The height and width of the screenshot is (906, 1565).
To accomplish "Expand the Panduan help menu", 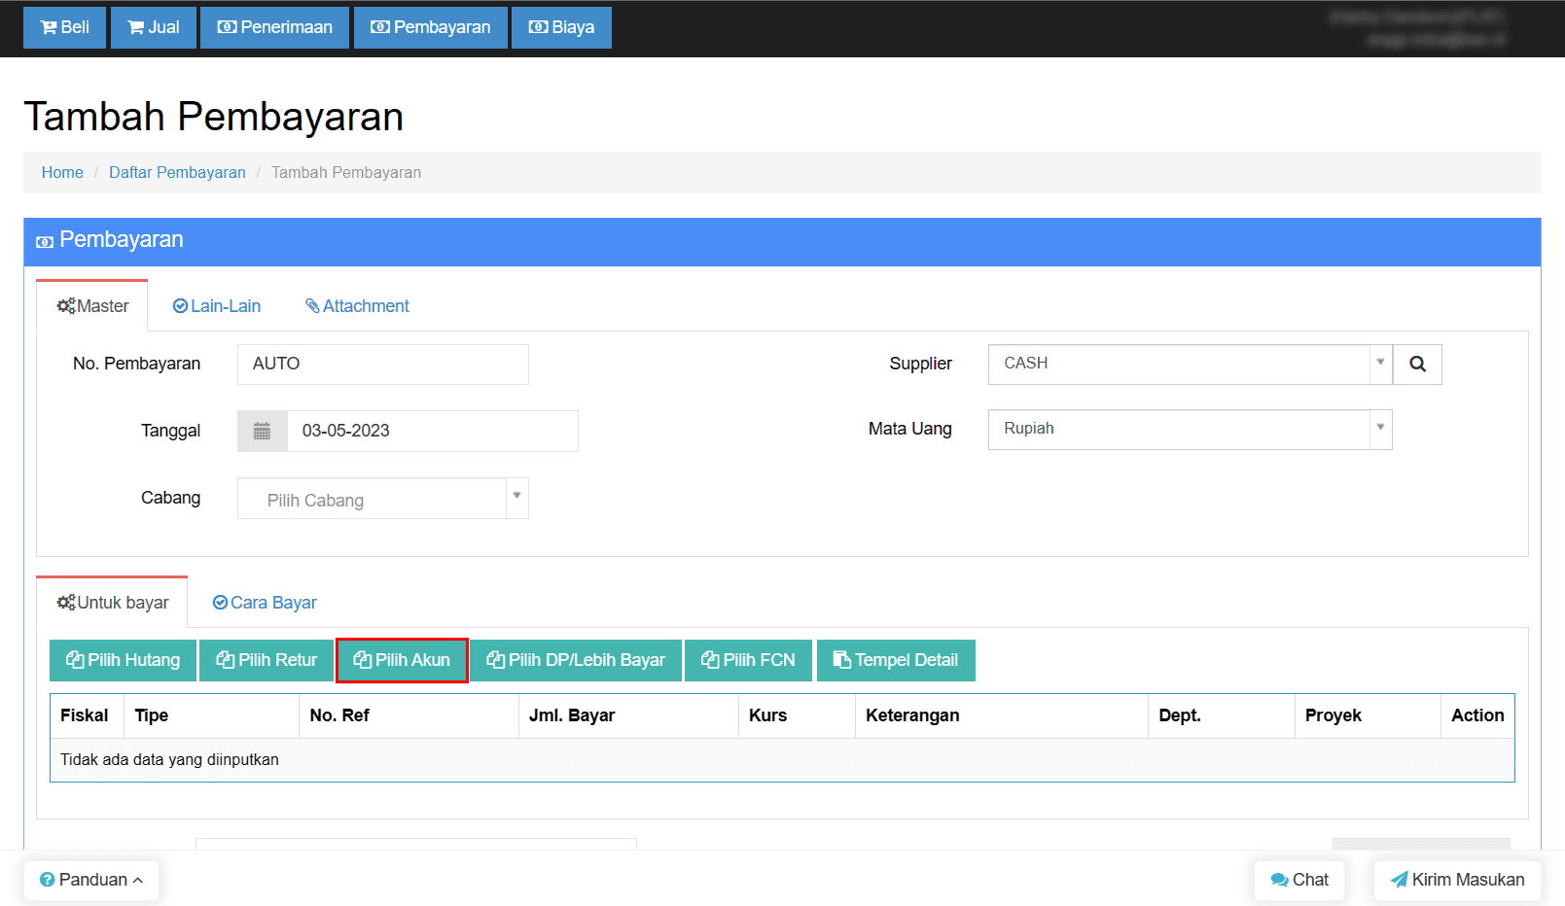I will click(x=91, y=880).
